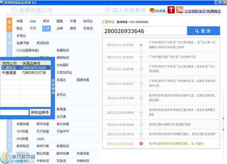Choose UPS快递 courier

point(22,139)
